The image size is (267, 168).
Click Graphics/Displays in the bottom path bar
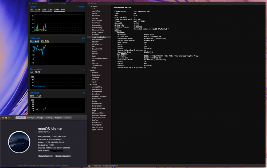(x=111, y=166)
